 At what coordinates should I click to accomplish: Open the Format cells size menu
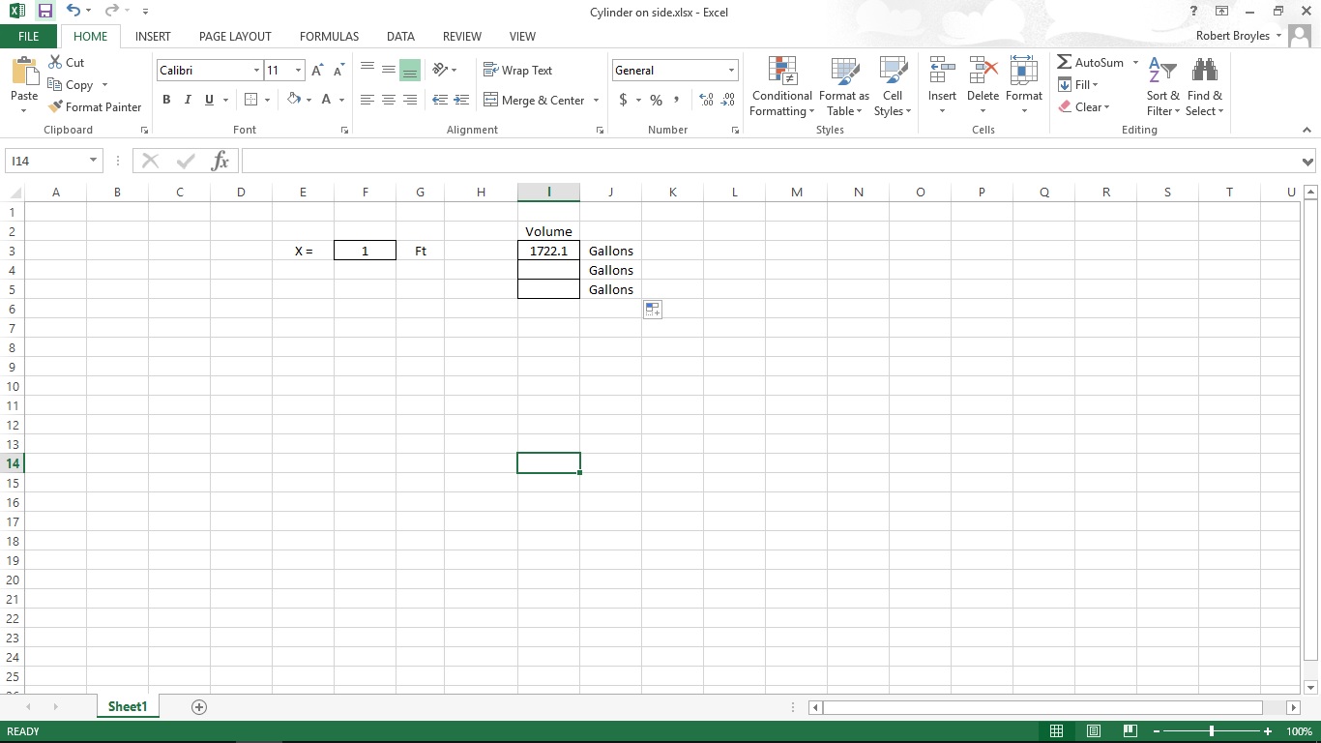pyautogui.click(x=1023, y=86)
